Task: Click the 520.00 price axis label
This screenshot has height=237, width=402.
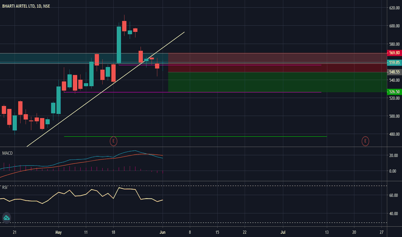Action: point(394,98)
